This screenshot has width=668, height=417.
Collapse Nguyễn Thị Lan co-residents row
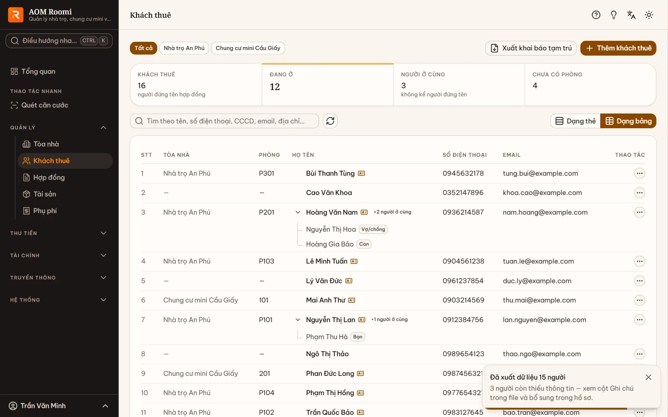(x=298, y=320)
